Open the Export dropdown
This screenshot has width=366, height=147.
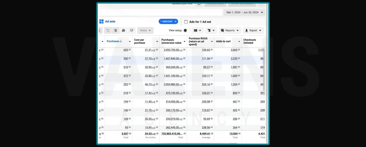click(253, 30)
